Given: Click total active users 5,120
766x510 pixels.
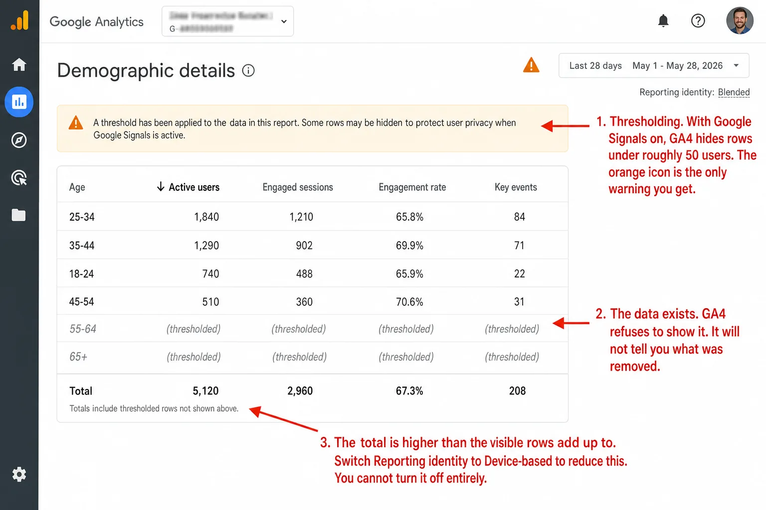Looking at the screenshot, I should pos(205,391).
